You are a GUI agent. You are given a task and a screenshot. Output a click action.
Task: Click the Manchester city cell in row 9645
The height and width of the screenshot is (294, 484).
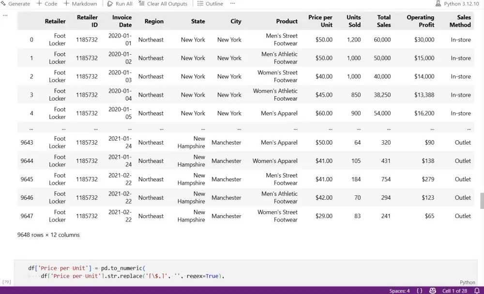click(x=226, y=179)
